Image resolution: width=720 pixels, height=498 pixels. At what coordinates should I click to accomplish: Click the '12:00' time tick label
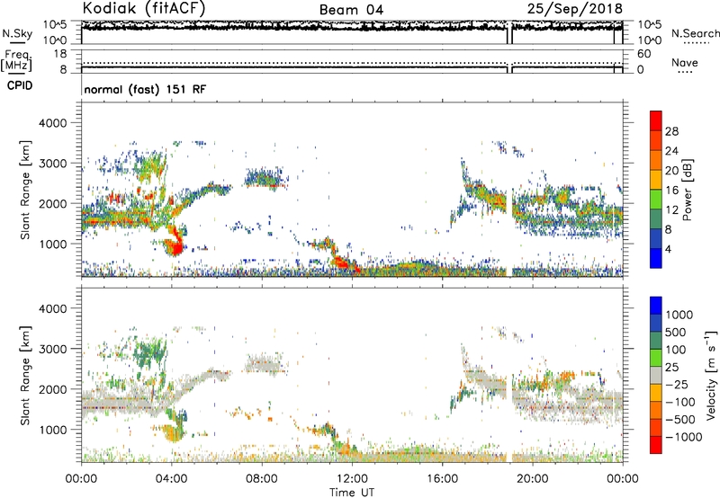point(352,479)
